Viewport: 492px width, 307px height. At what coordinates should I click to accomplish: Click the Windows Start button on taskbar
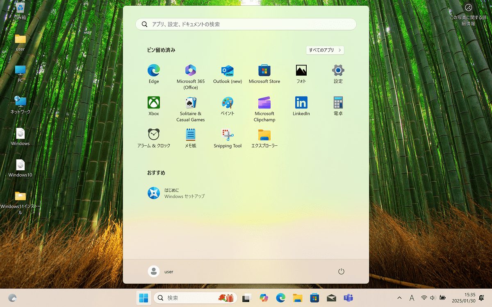click(144, 298)
